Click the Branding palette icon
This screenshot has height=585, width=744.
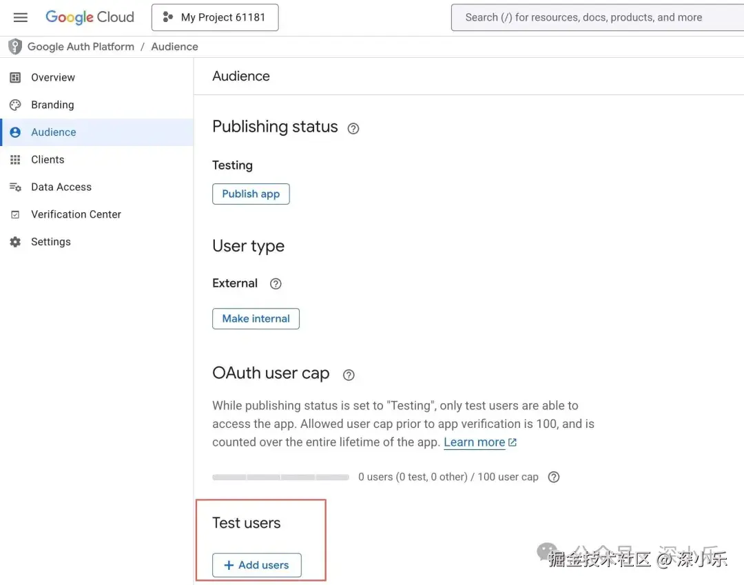point(15,105)
